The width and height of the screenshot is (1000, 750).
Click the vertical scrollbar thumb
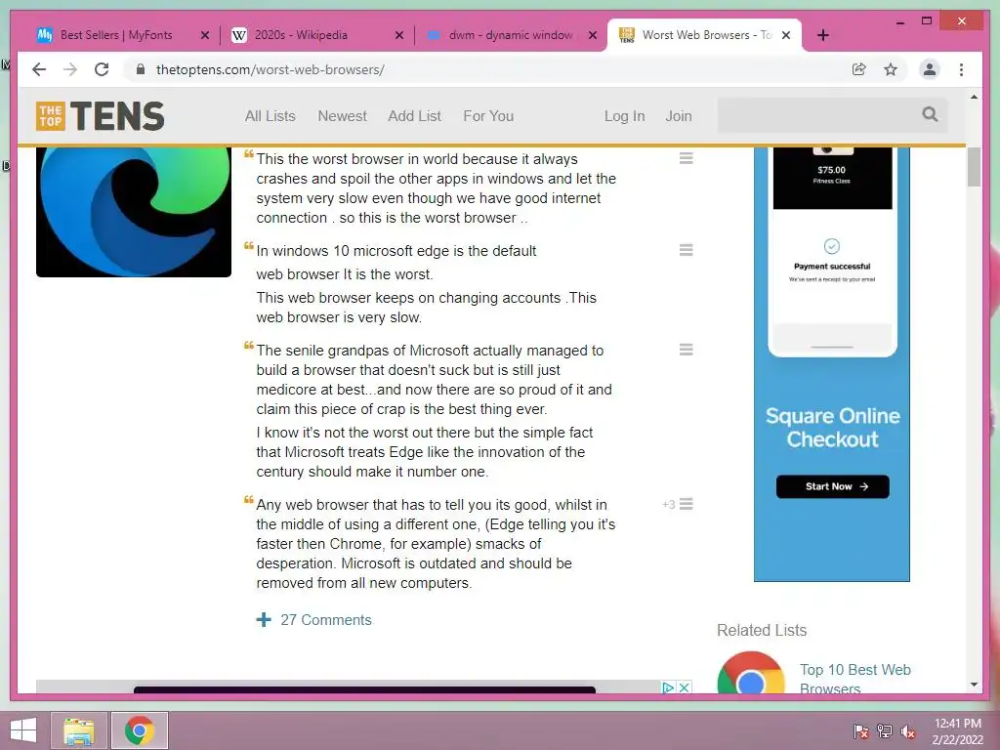click(974, 167)
